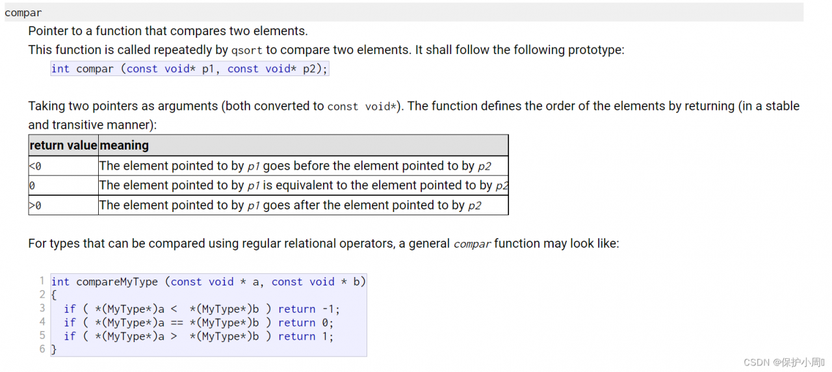The width and height of the screenshot is (832, 372).
Task: Click the 'goes before' meaning cell
Action: coord(303,166)
